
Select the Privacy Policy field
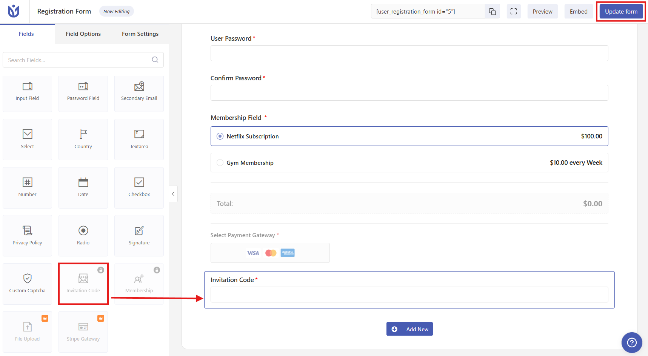click(27, 236)
